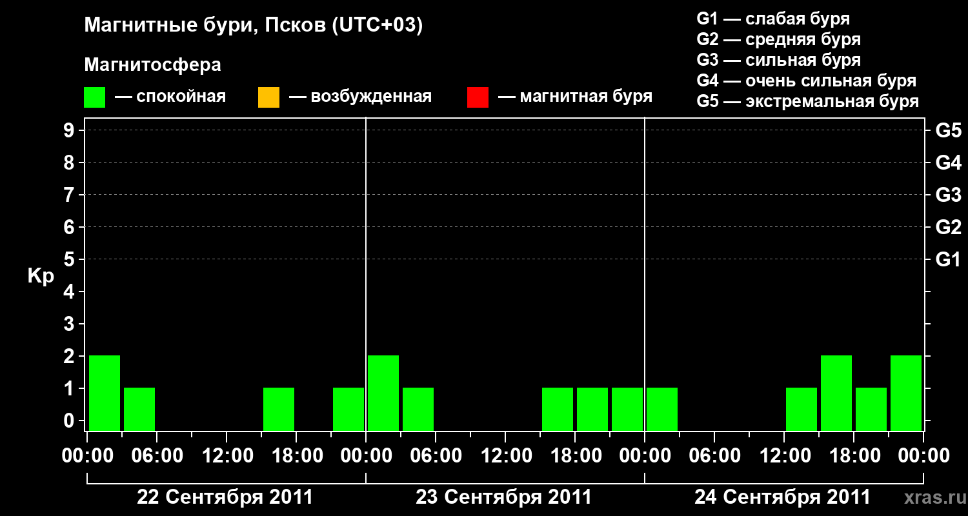This screenshot has width=968, height=516.
Task: Click the 18:00–21:00 bar on 24 Сентября
Action: coord(871,409)
